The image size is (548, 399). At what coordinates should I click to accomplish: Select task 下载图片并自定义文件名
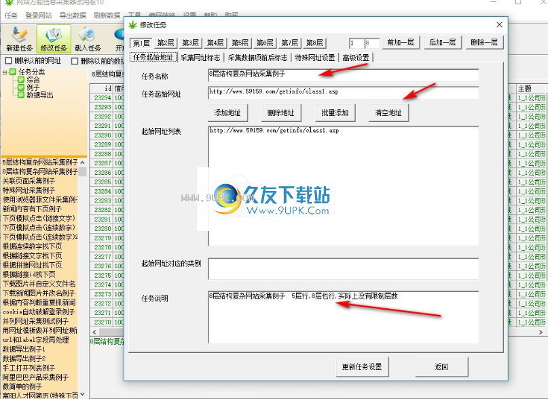click(39, 284)
